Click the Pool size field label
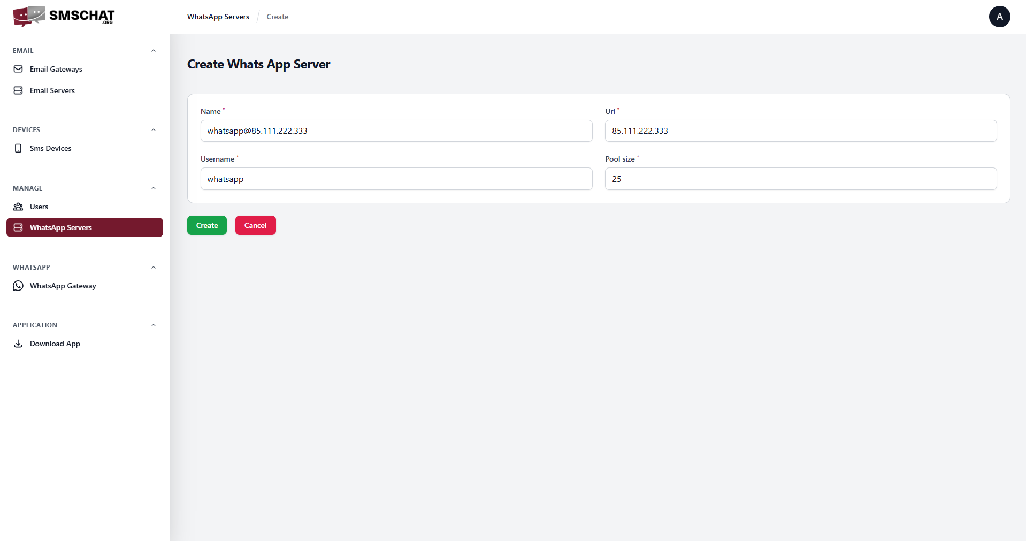 pos(620,159)
